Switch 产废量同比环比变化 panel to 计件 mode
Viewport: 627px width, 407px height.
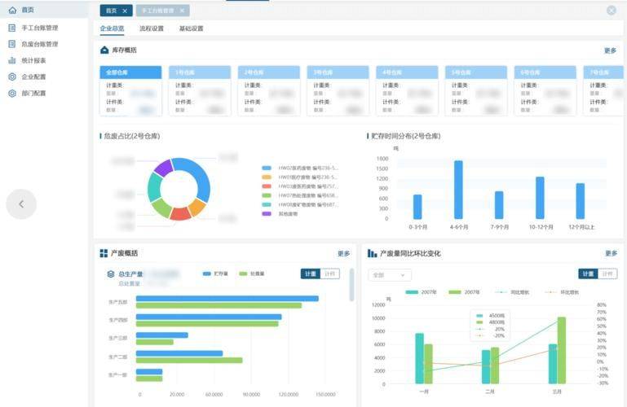(x=608, y=274)
